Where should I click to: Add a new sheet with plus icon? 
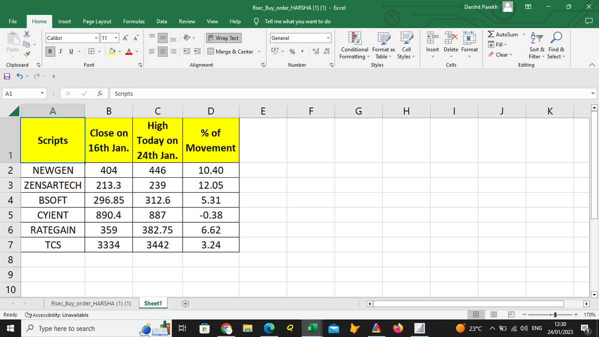[185, 303]
